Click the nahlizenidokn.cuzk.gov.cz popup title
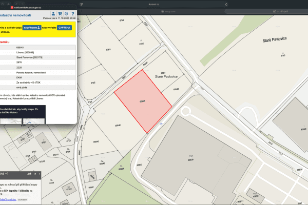The width and height of the screenshot is (308, 205). point(28,8)
